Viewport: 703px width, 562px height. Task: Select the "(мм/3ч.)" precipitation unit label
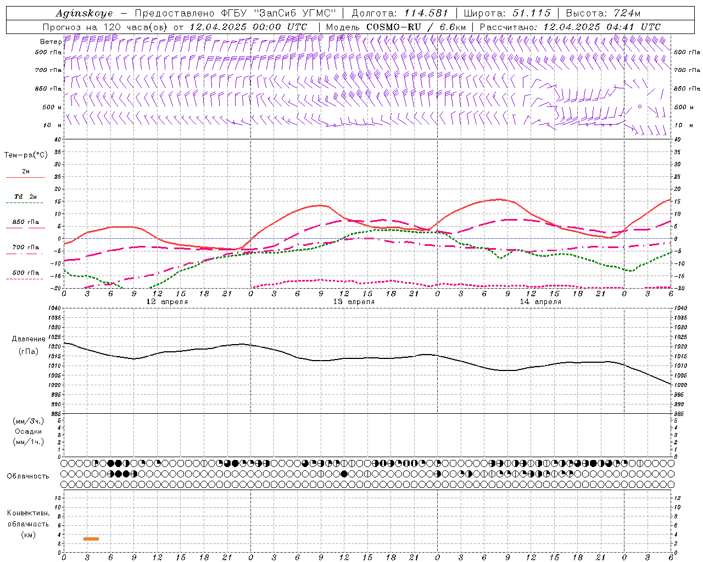(x=29, y=421)
